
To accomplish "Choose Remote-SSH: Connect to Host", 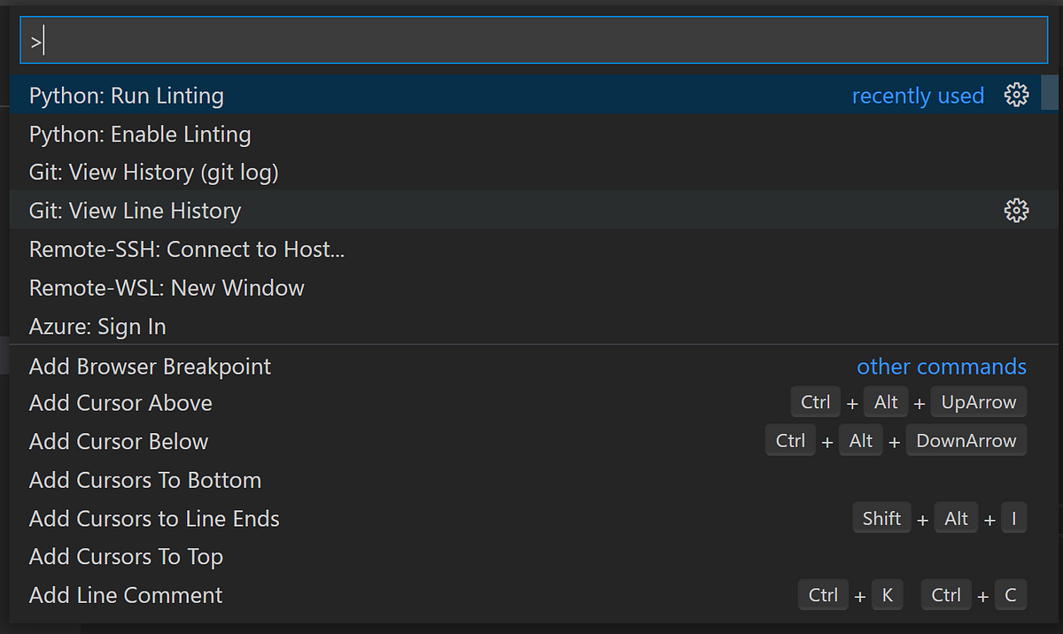I will click(x=187, y=250).
